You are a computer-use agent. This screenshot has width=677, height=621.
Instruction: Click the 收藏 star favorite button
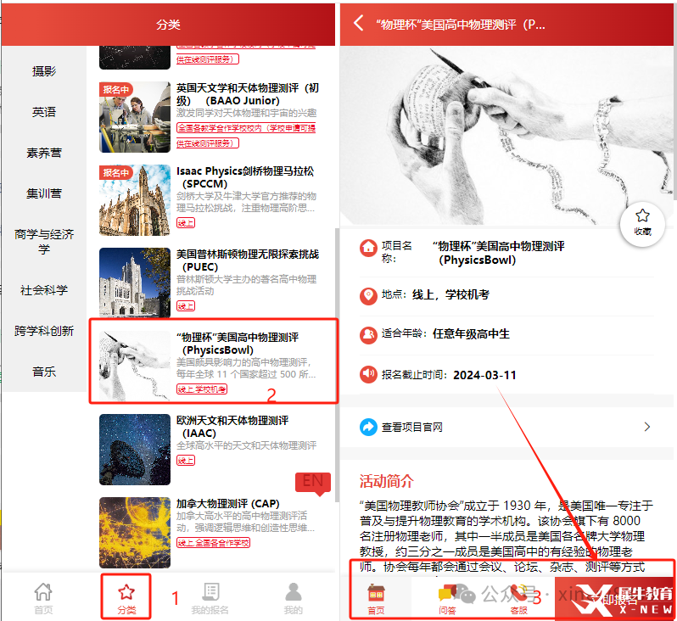click(642, 223)
